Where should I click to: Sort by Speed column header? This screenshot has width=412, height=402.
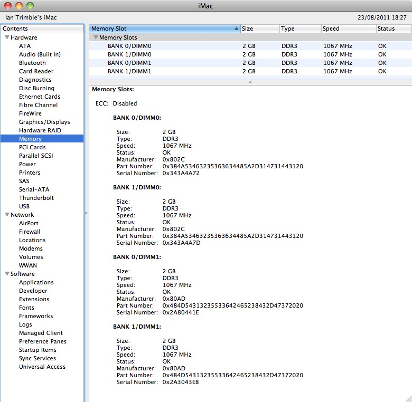pos(349,28)
